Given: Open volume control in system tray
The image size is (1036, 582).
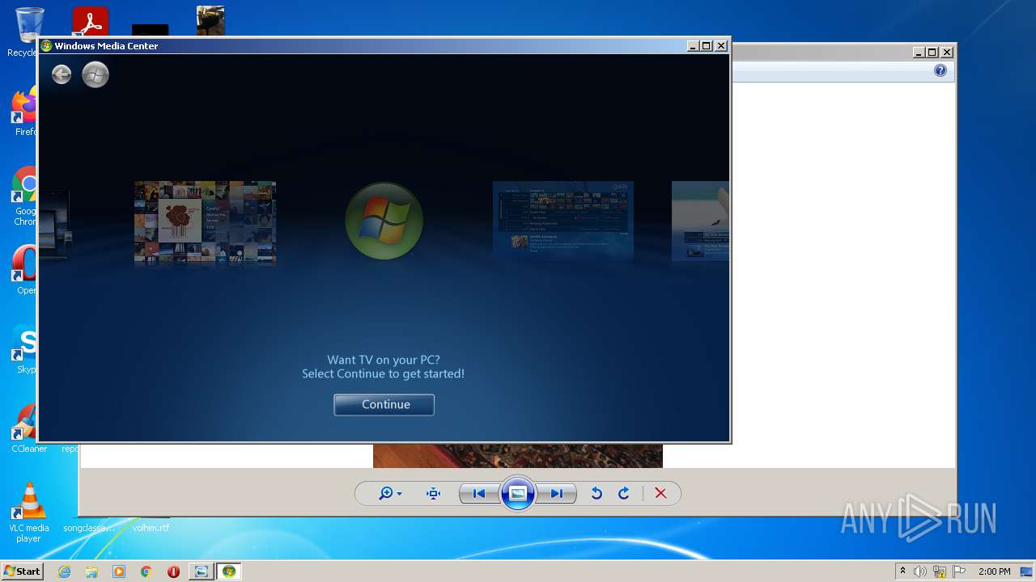Looking at the screenshot, I should (920, 571).
